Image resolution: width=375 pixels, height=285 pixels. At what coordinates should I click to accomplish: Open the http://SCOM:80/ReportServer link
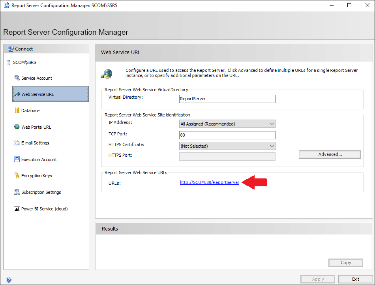click(210, 182)
